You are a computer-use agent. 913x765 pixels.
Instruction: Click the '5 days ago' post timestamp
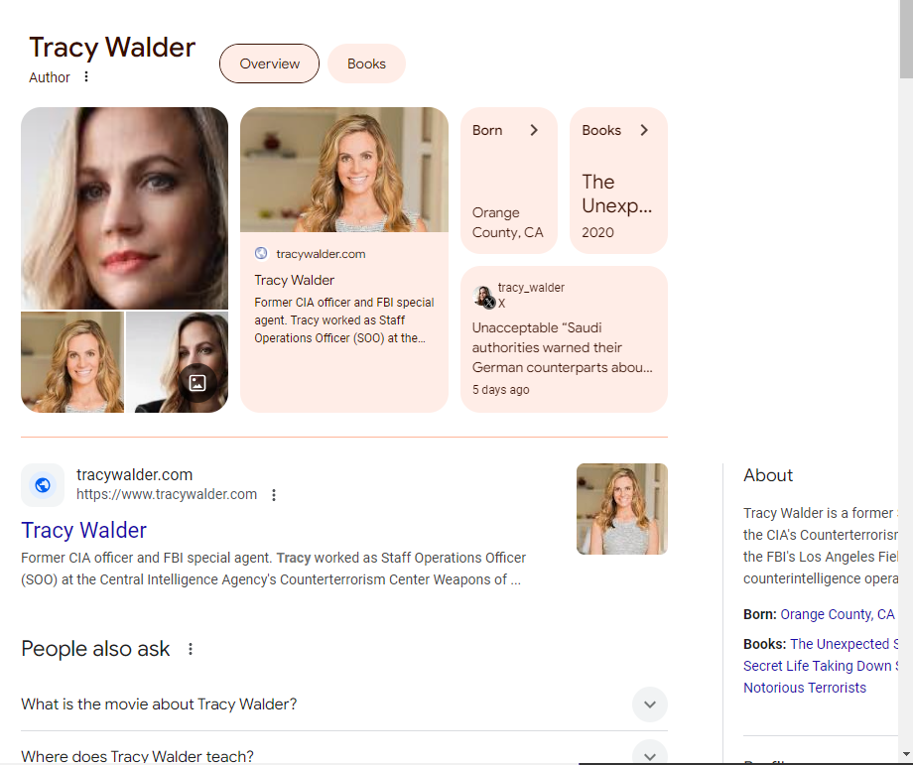tap(501, 390)
